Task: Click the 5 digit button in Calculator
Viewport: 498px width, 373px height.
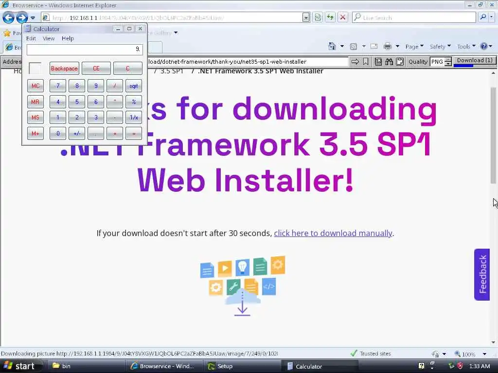Action: click(77, 102)
